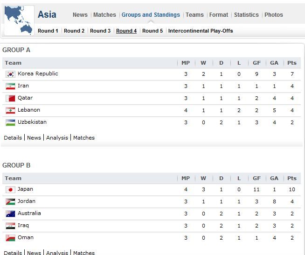Open the Iraq team page link
This screenshot has width=305, height=255.
point(23,225)
